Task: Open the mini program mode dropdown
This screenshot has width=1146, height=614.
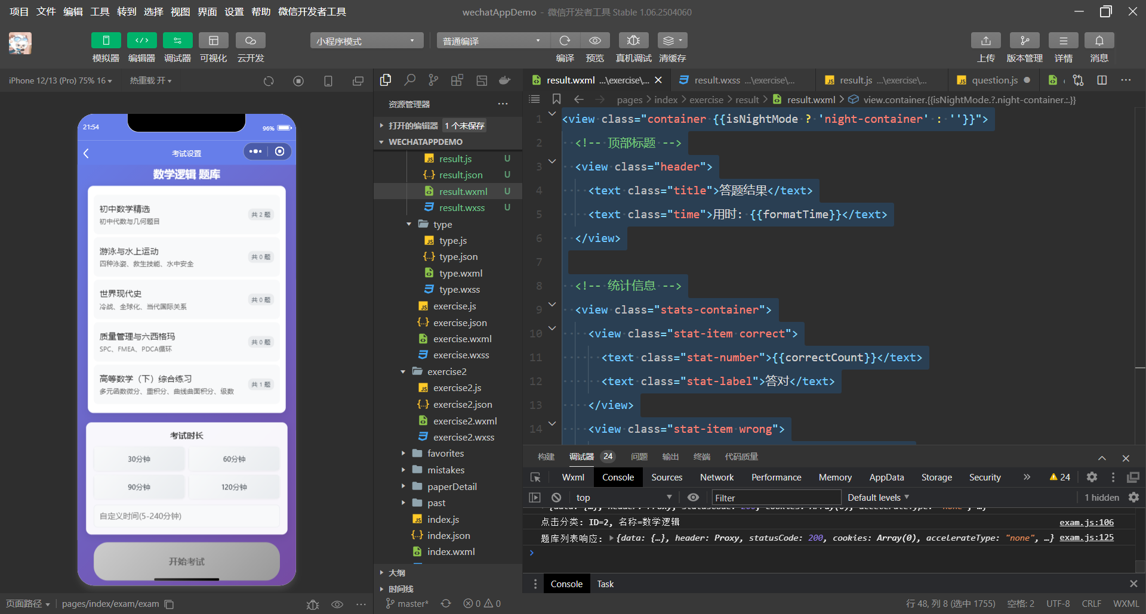Action: [366, 41]
